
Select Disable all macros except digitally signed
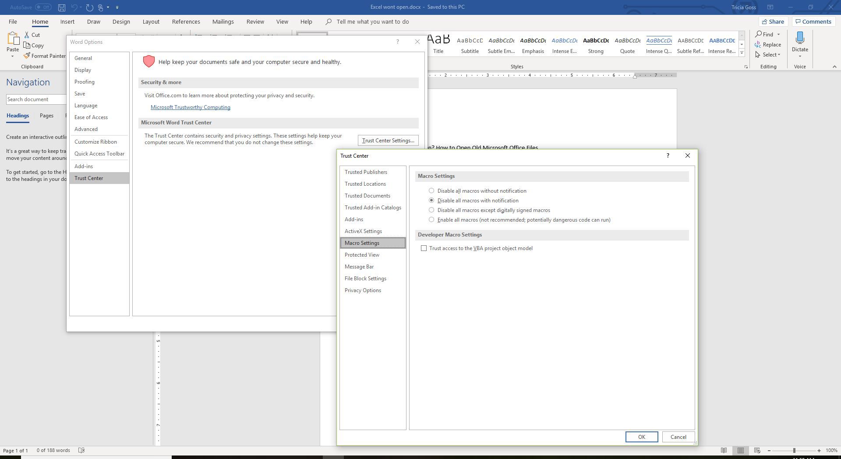coord(431,210)
